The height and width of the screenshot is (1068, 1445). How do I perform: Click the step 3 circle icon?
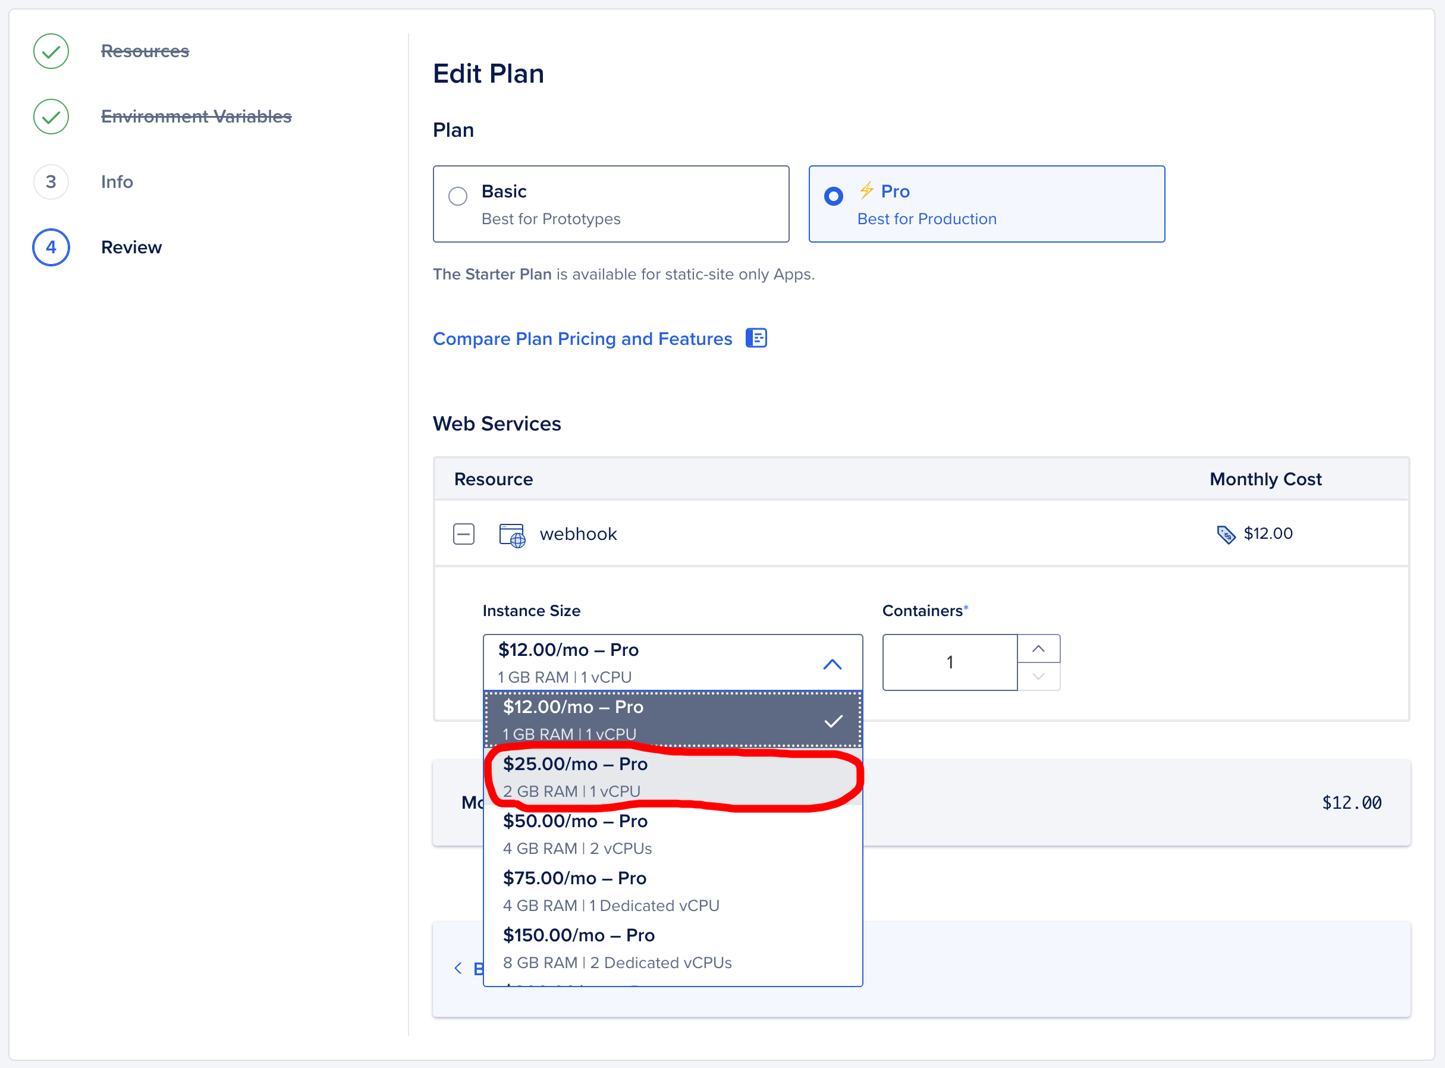51,181
